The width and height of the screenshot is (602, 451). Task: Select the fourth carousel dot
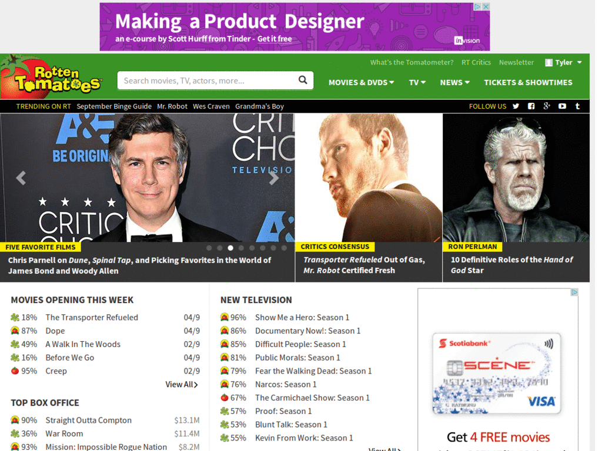241,248
